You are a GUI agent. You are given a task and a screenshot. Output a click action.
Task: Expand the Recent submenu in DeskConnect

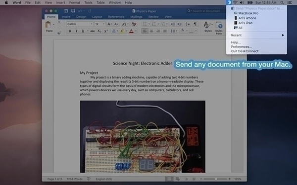coord(256,35)
